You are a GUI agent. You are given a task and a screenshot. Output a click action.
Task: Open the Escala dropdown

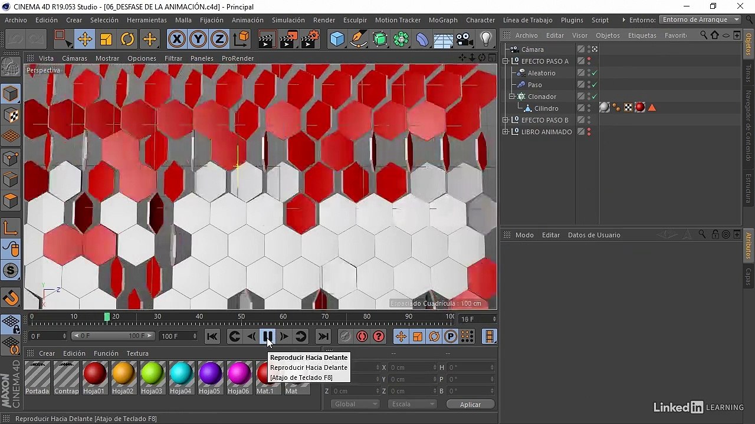point(412,404)
